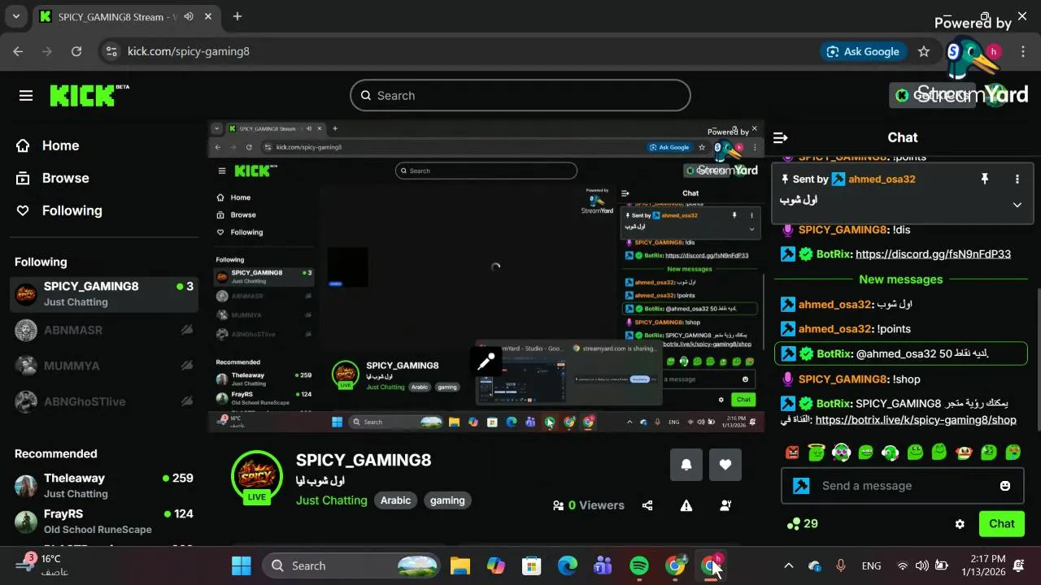View channel points balance 29
Image resolution: width=1041 pixels, height=585 pixels.
tap(802, 524)
